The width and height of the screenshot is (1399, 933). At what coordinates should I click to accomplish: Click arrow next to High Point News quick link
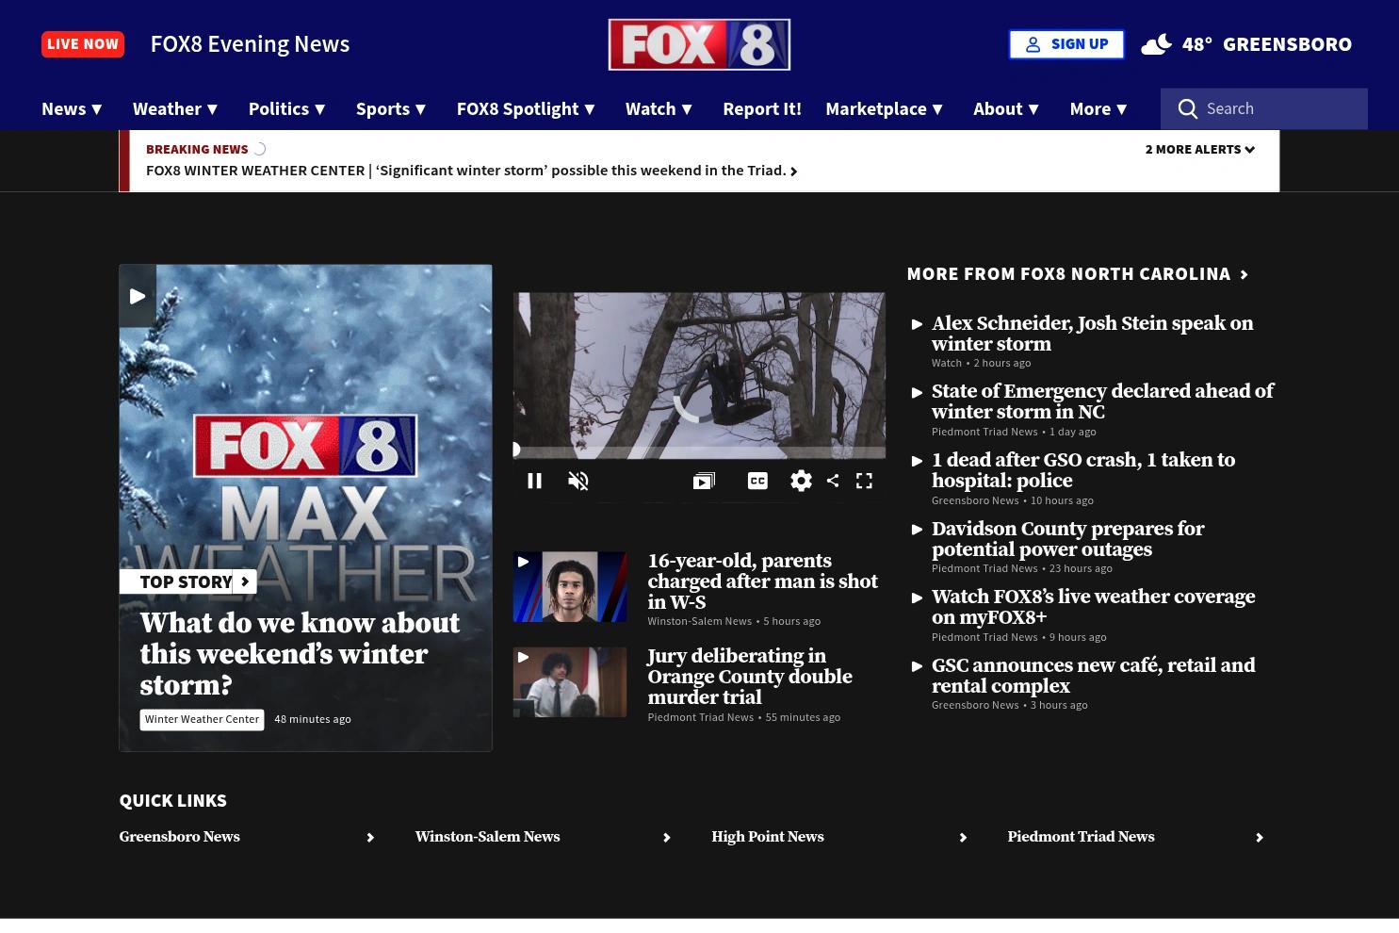pyautogui.click(x=963, y=838)
